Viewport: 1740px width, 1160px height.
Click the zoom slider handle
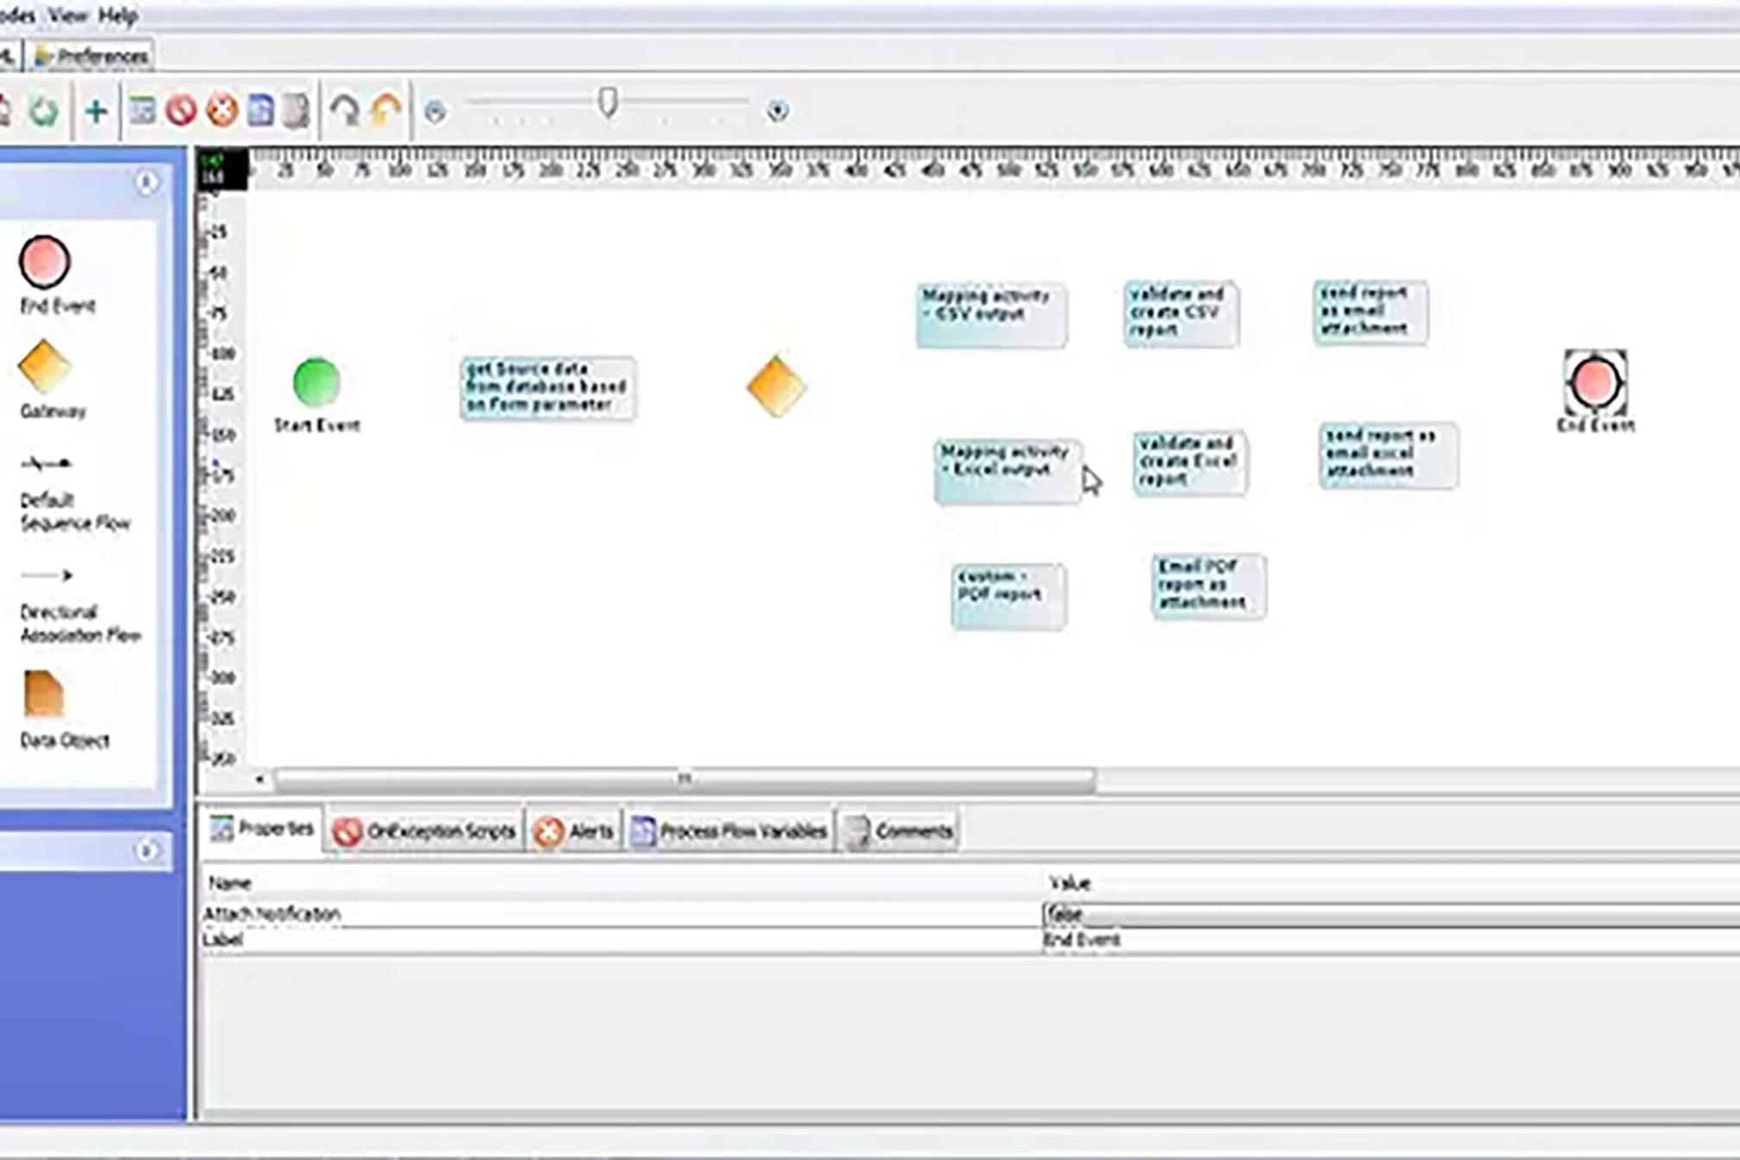point(608,103)
